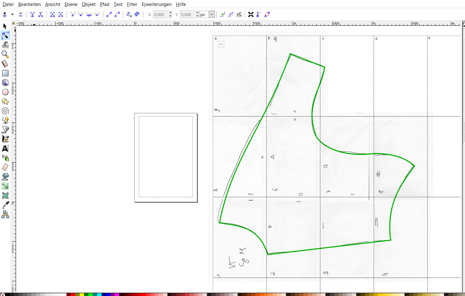The width and height of the screenshot is (465, 296).
Task: Activate the Spiral tool
Action: [5, 111]
